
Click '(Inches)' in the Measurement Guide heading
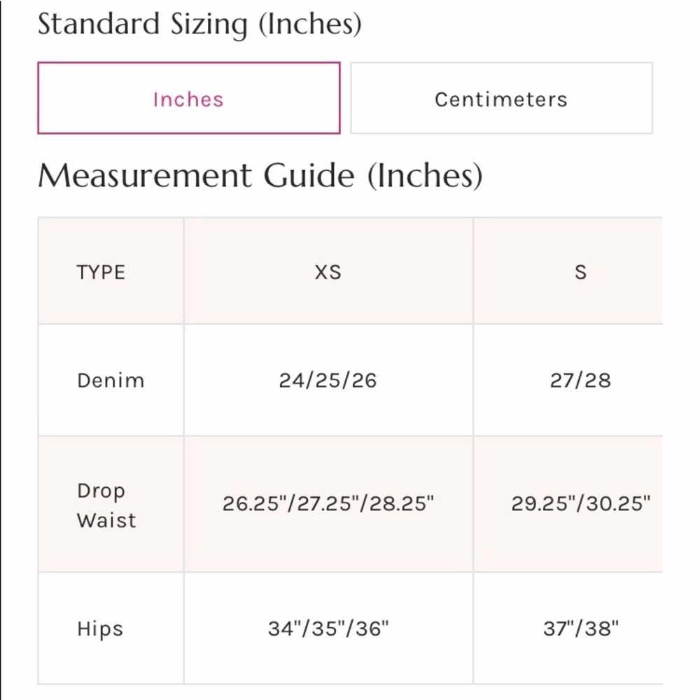pos(425,175)
